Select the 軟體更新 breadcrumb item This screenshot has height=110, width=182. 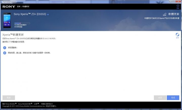26,7
